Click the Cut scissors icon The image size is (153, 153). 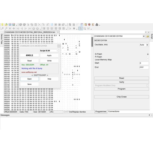(x=28, y=24)
